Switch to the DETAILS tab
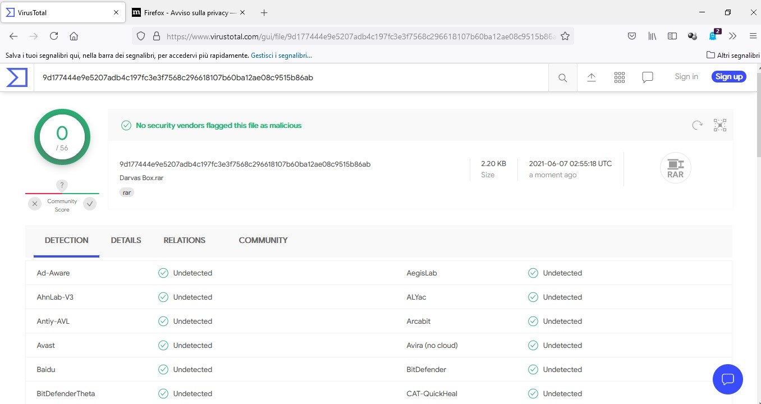This screenshot has height=404, width=761. point(126,240)
